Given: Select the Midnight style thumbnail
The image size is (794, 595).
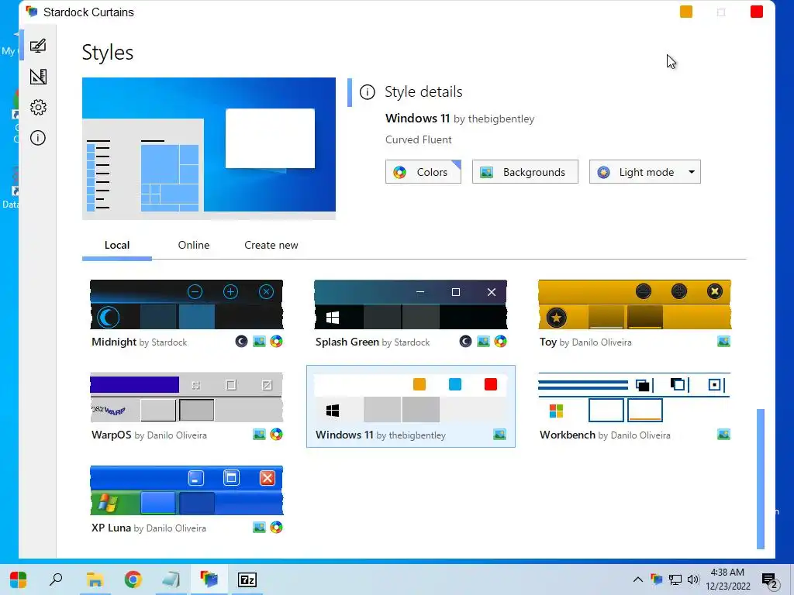Looking at the screenshot, I should (x=186, y=304).
